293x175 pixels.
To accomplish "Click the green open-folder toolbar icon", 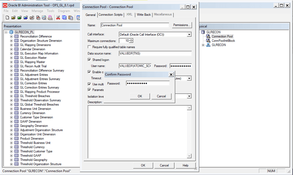I will tap(20, 18).
